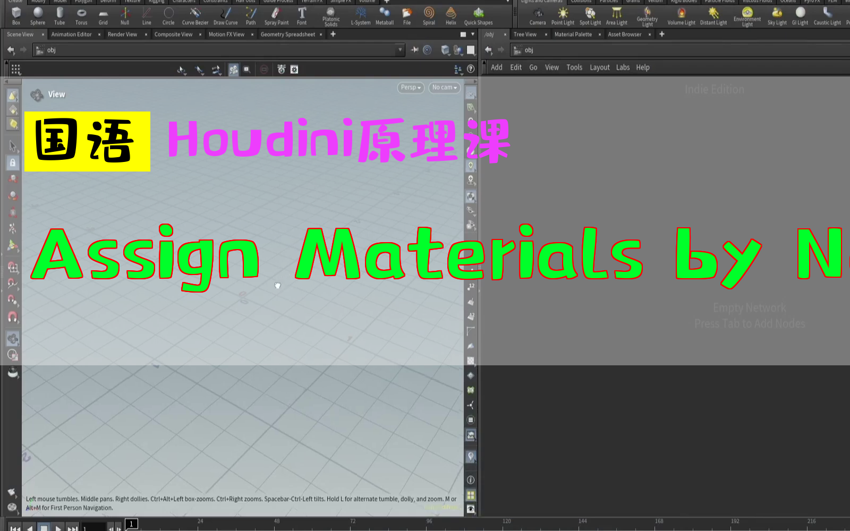
Task: Select the File shelf tool
Action: 407,16
